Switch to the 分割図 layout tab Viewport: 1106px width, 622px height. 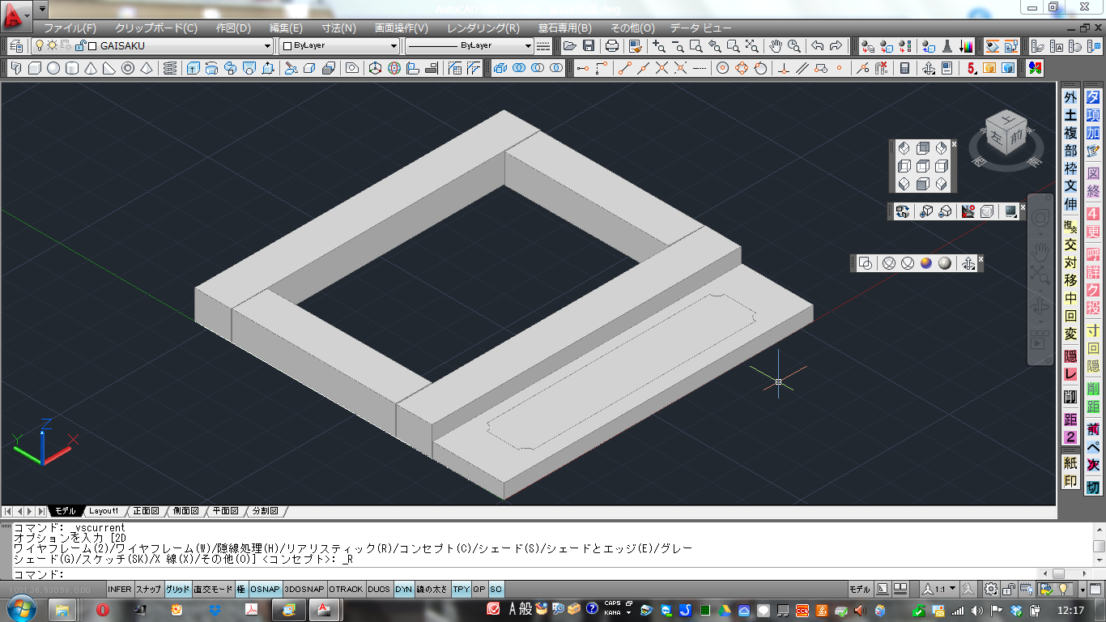(266, 512)
